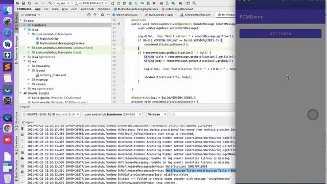Open the Verbose log level dropdown
This screenshot has width=327, height=184.
[157, 114]
